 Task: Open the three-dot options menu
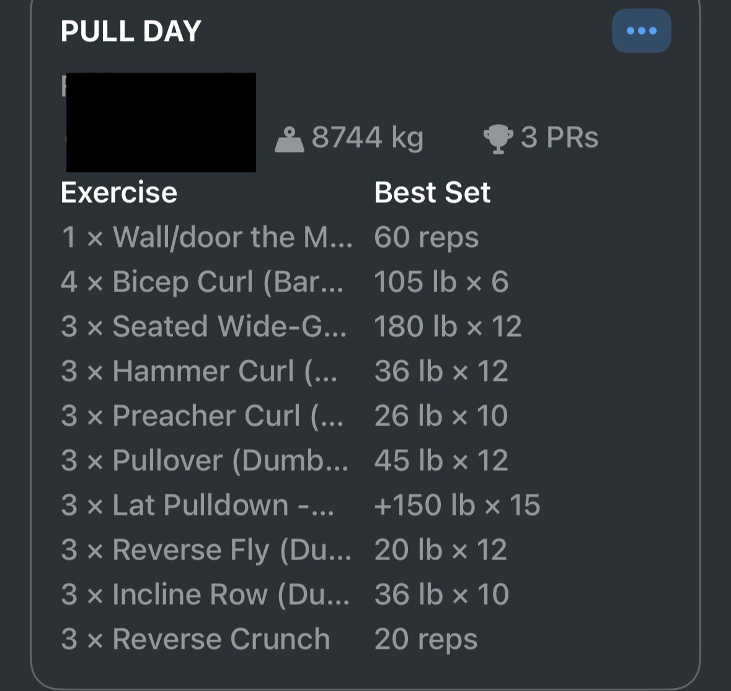[x=641, y=30]
